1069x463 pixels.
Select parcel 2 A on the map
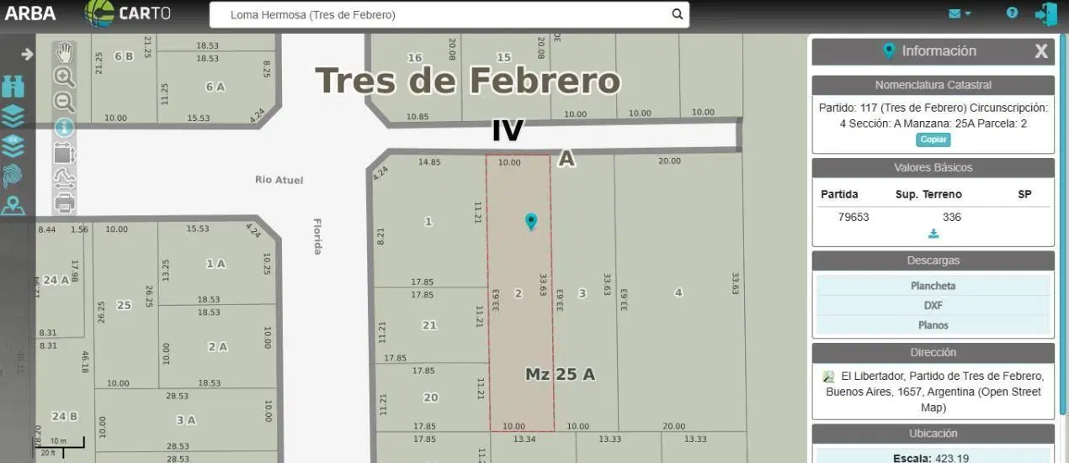tap(217, 347)
